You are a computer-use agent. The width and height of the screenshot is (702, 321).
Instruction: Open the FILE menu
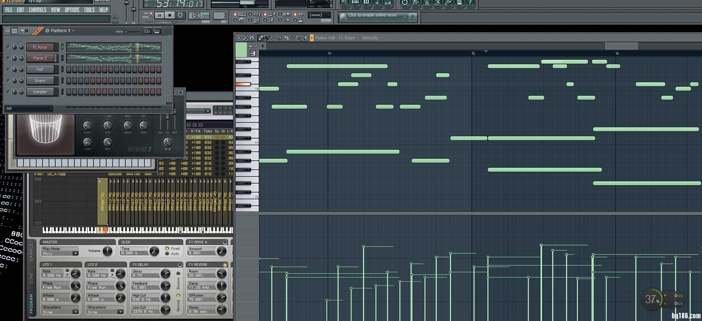click(x=9, y=10)
